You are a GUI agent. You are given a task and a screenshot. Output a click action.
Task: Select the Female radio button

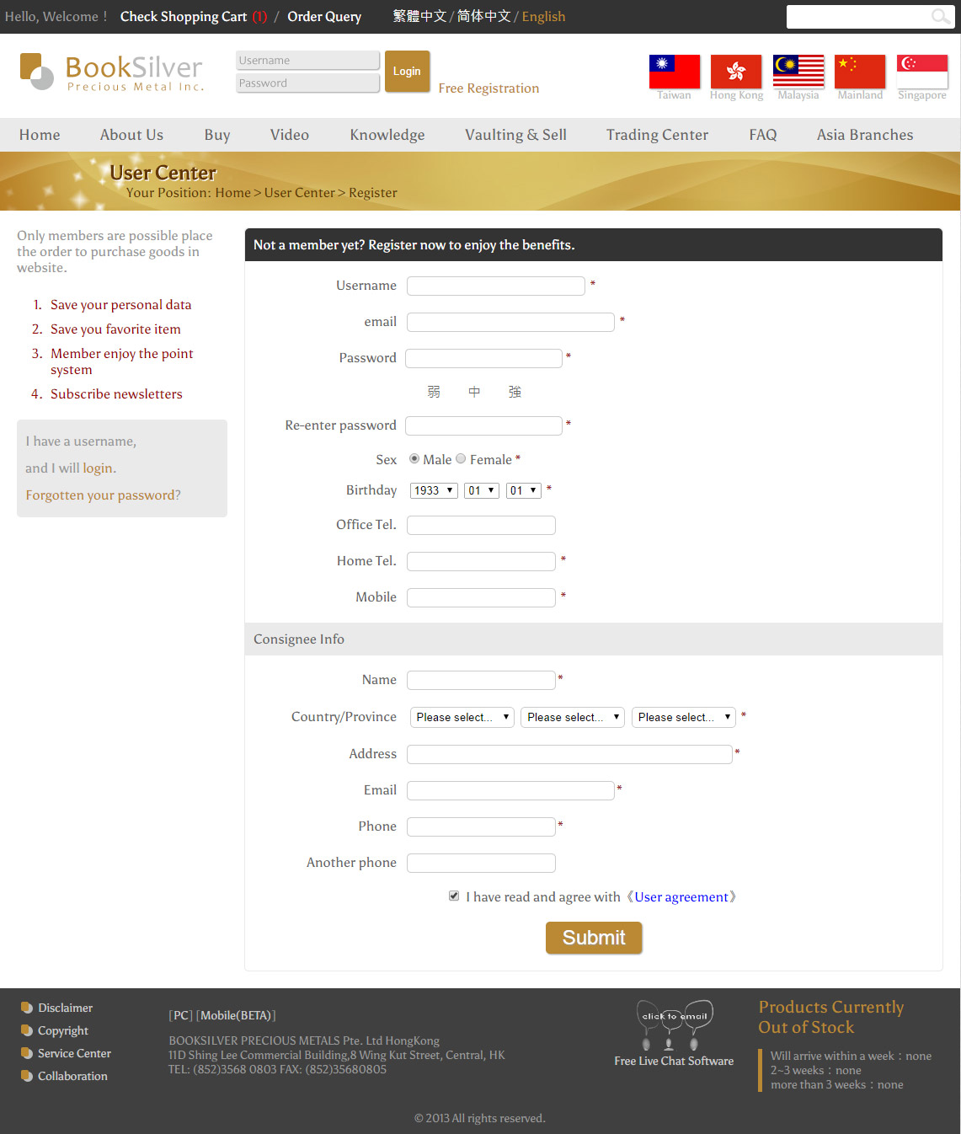tap(461, 459)
